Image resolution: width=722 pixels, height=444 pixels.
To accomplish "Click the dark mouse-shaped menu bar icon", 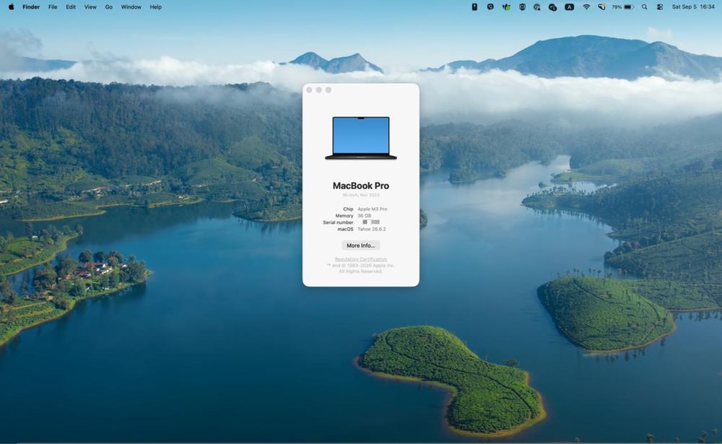I will pos(474,7).
